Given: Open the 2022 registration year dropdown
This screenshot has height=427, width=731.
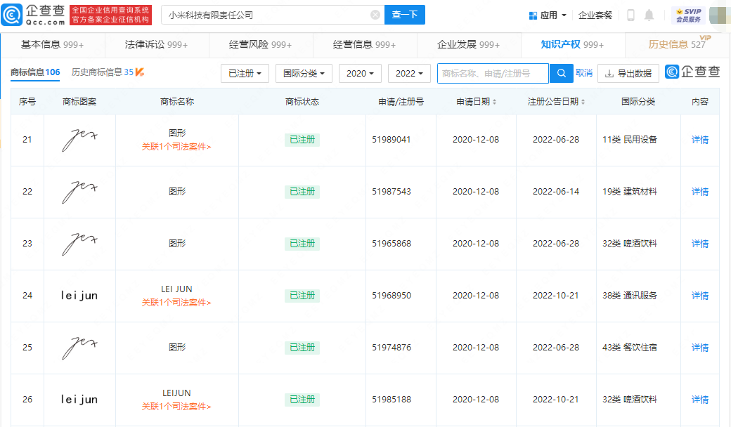Looking at the screenshot, I should coord(409,74).
